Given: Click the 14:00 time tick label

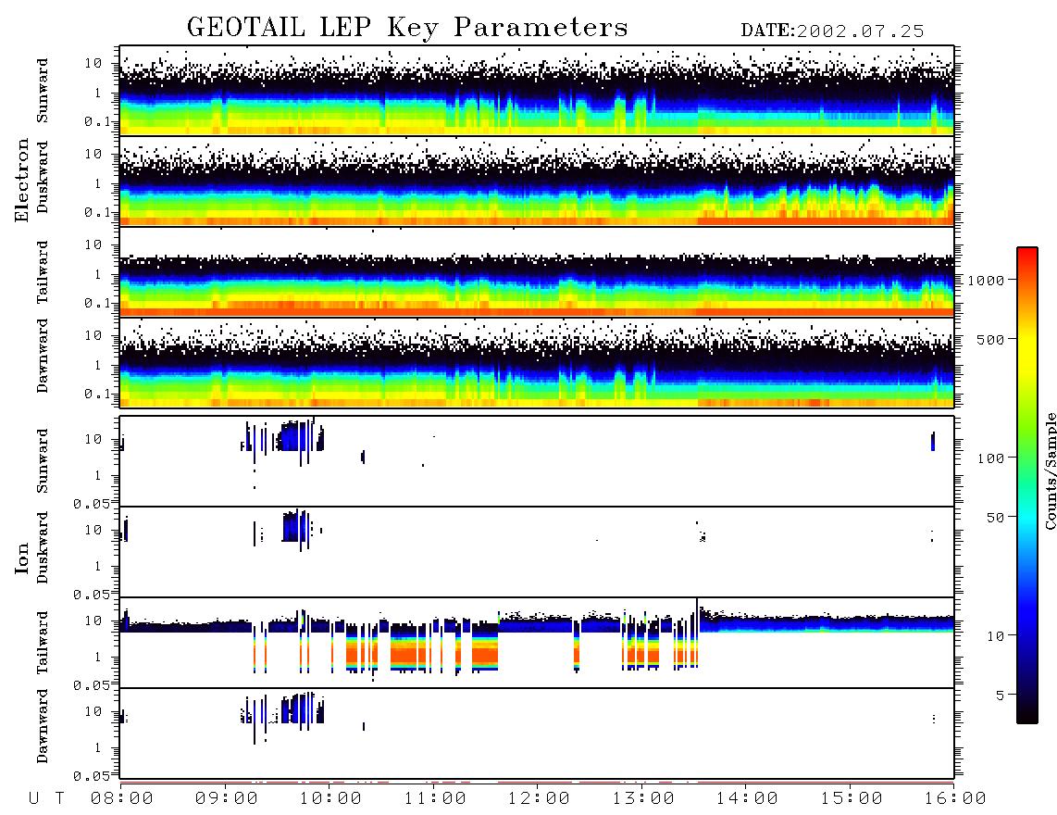Looking at the screenshot, I should point(747,799).
